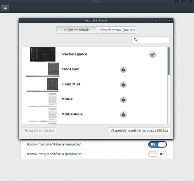Click the green checkmark beside blackelegance
The image size is (194, 182).
(x=152, y=54)
